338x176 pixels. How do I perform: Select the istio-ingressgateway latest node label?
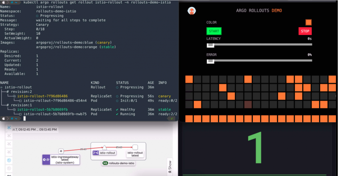65,160
